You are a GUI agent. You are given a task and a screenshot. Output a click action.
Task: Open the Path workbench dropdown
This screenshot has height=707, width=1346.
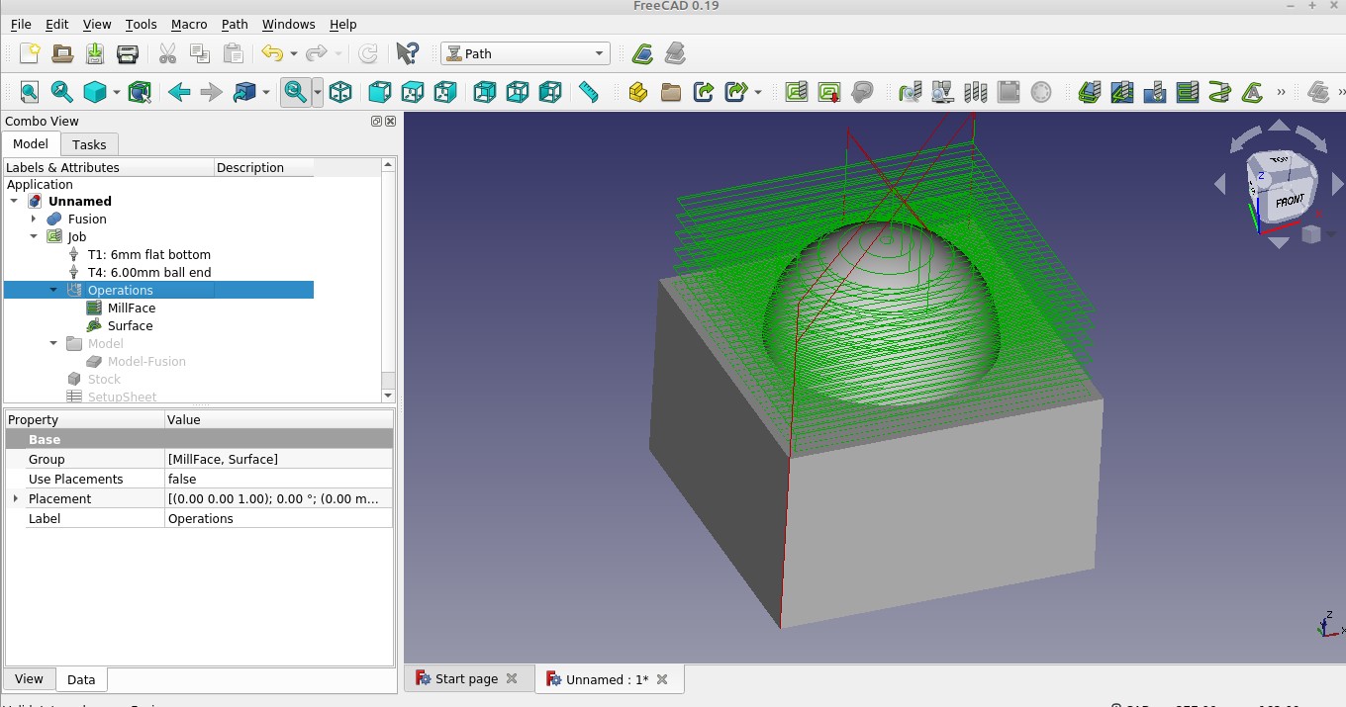(x=526, y=53)
